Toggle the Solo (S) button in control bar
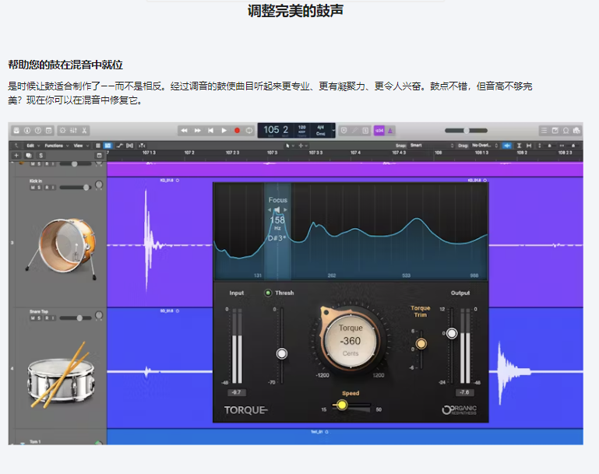 365,131
